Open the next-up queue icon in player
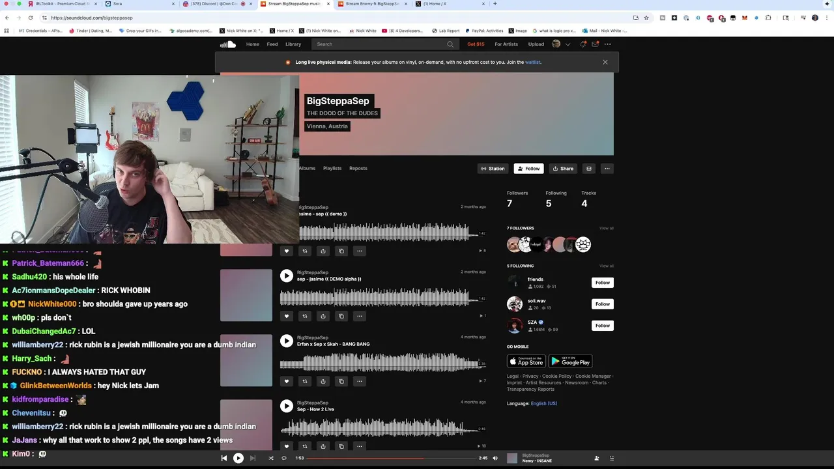 [611, 458]
